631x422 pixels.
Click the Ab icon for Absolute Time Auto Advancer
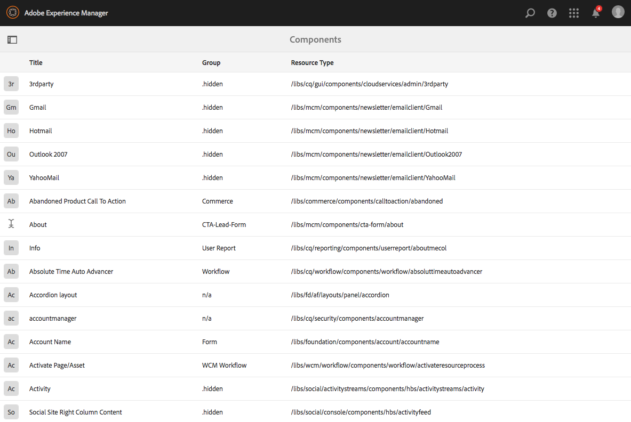pos(11,271)
